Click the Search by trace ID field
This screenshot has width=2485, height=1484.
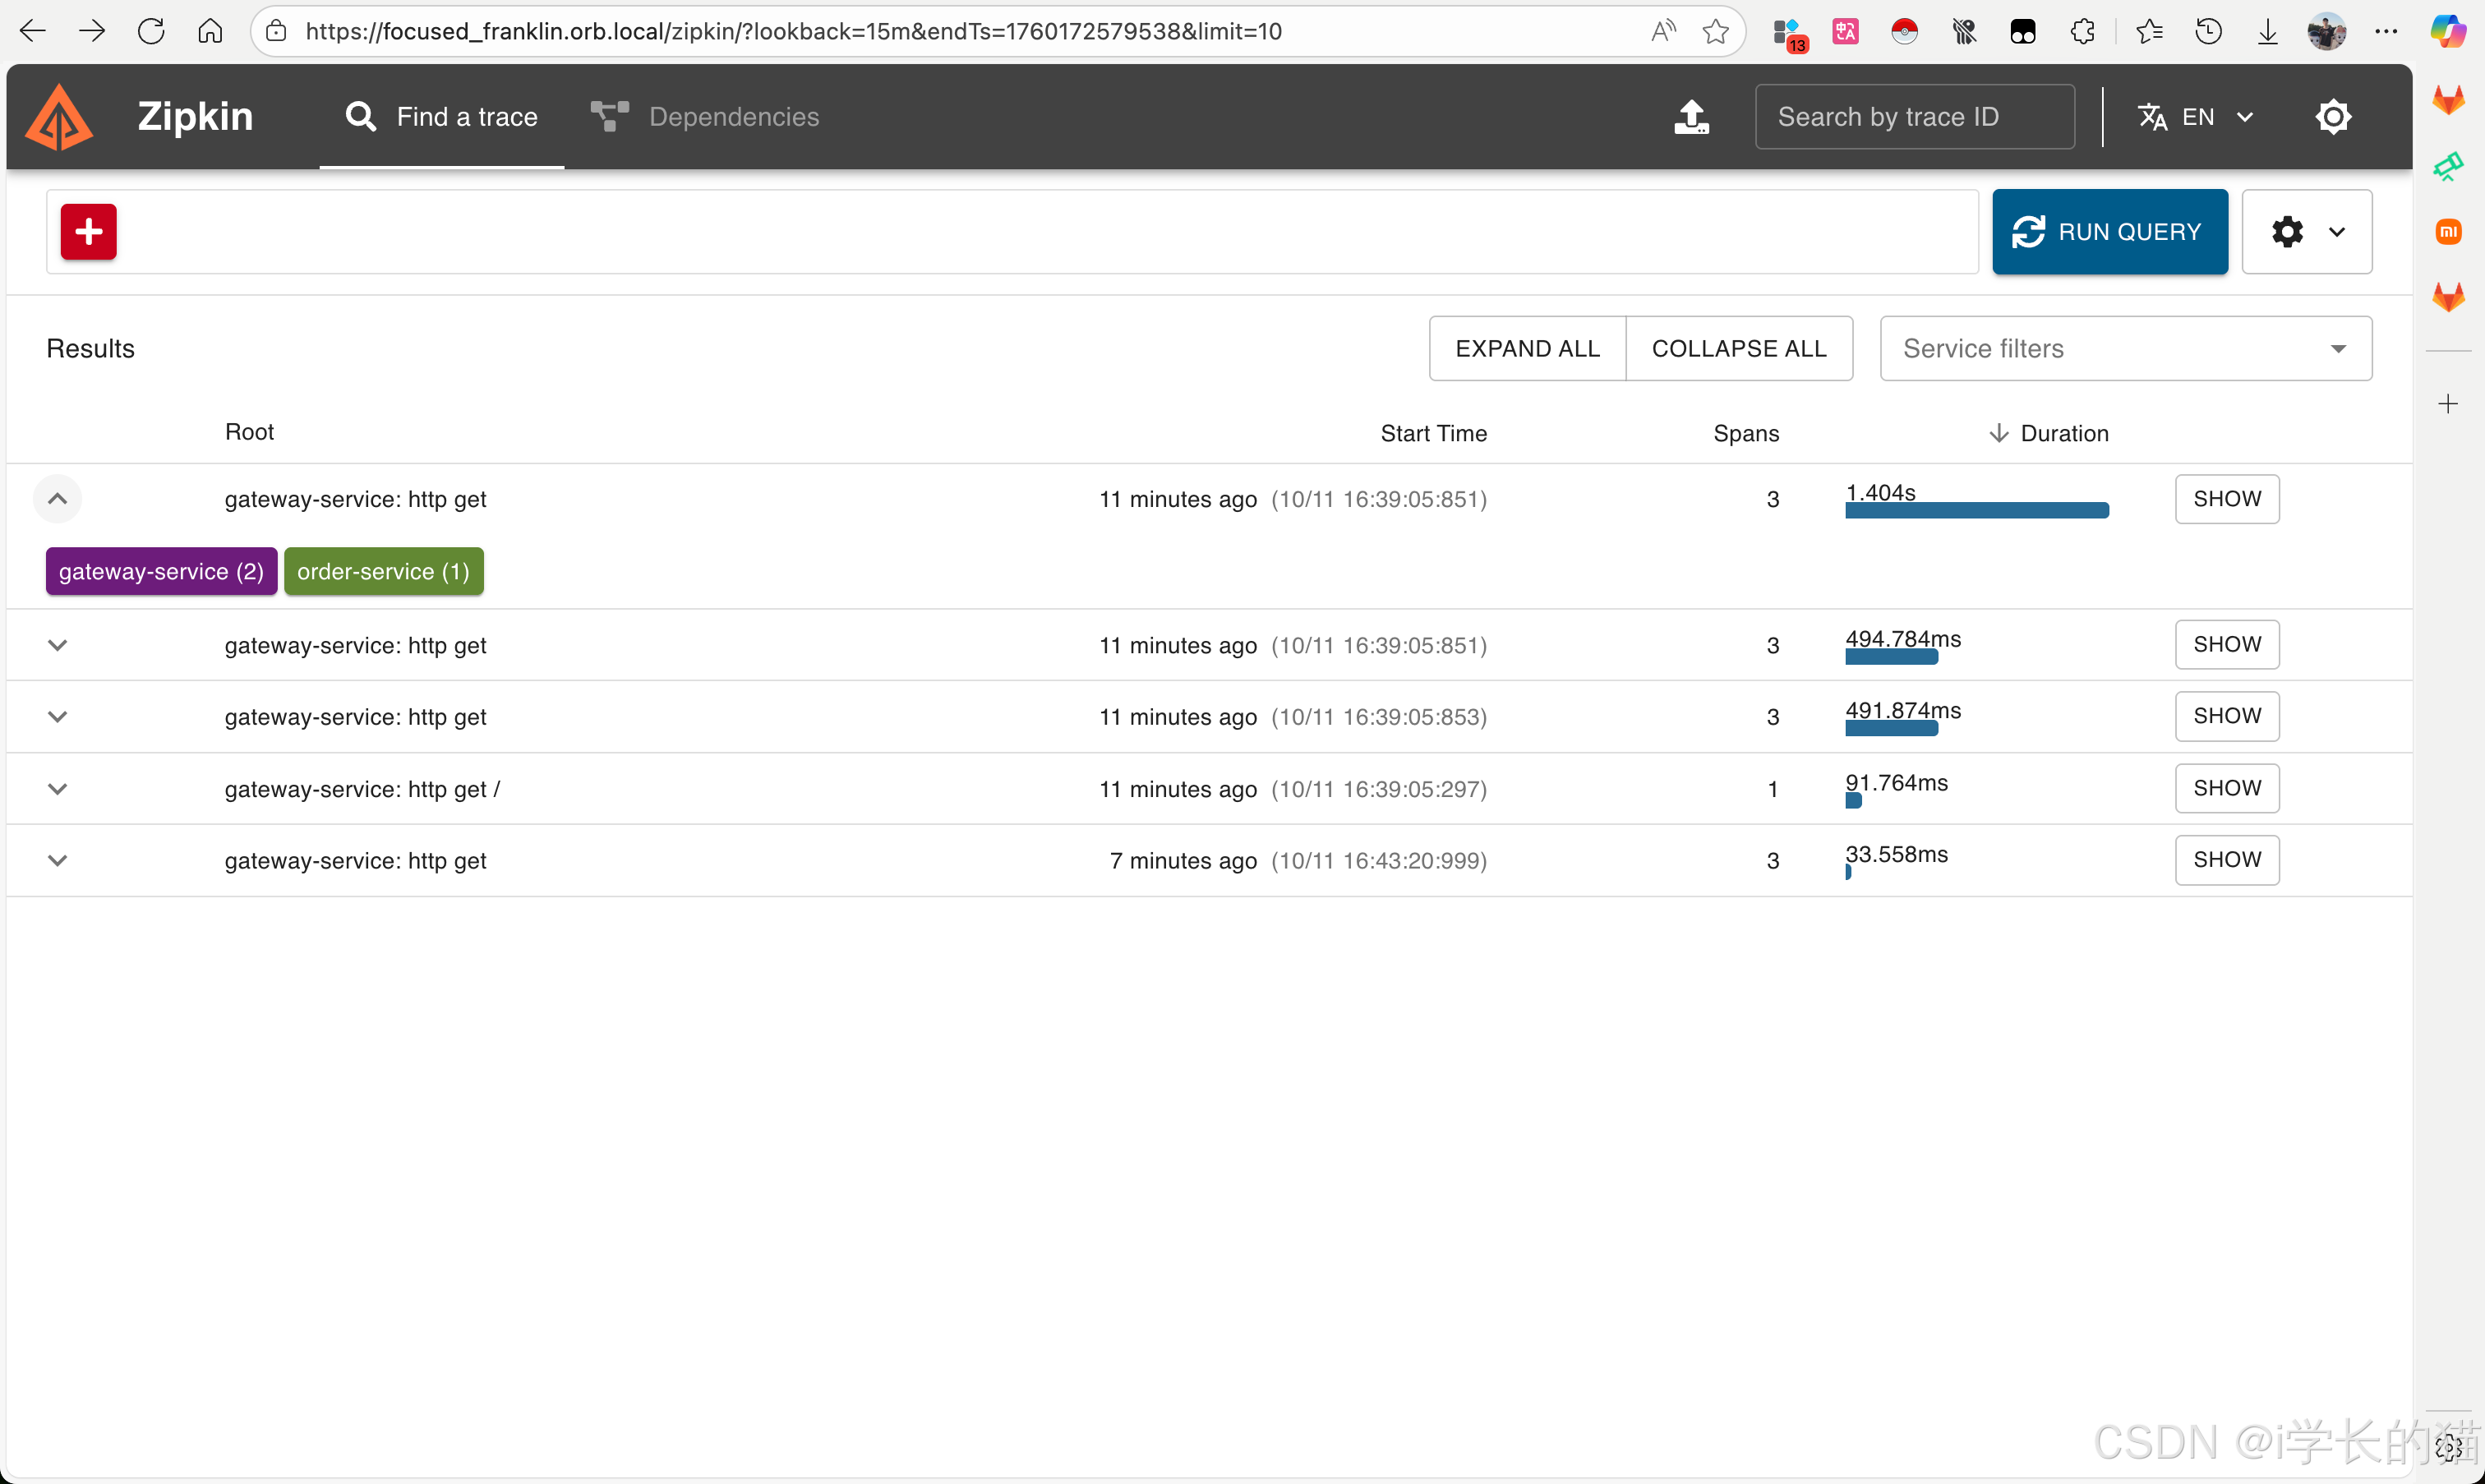tap(1913, 117)
